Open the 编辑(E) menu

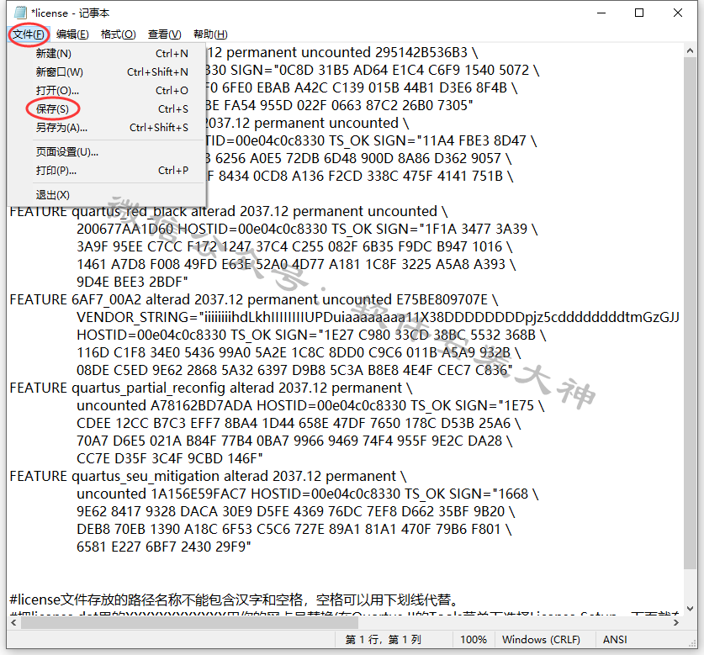pos(72,34)
